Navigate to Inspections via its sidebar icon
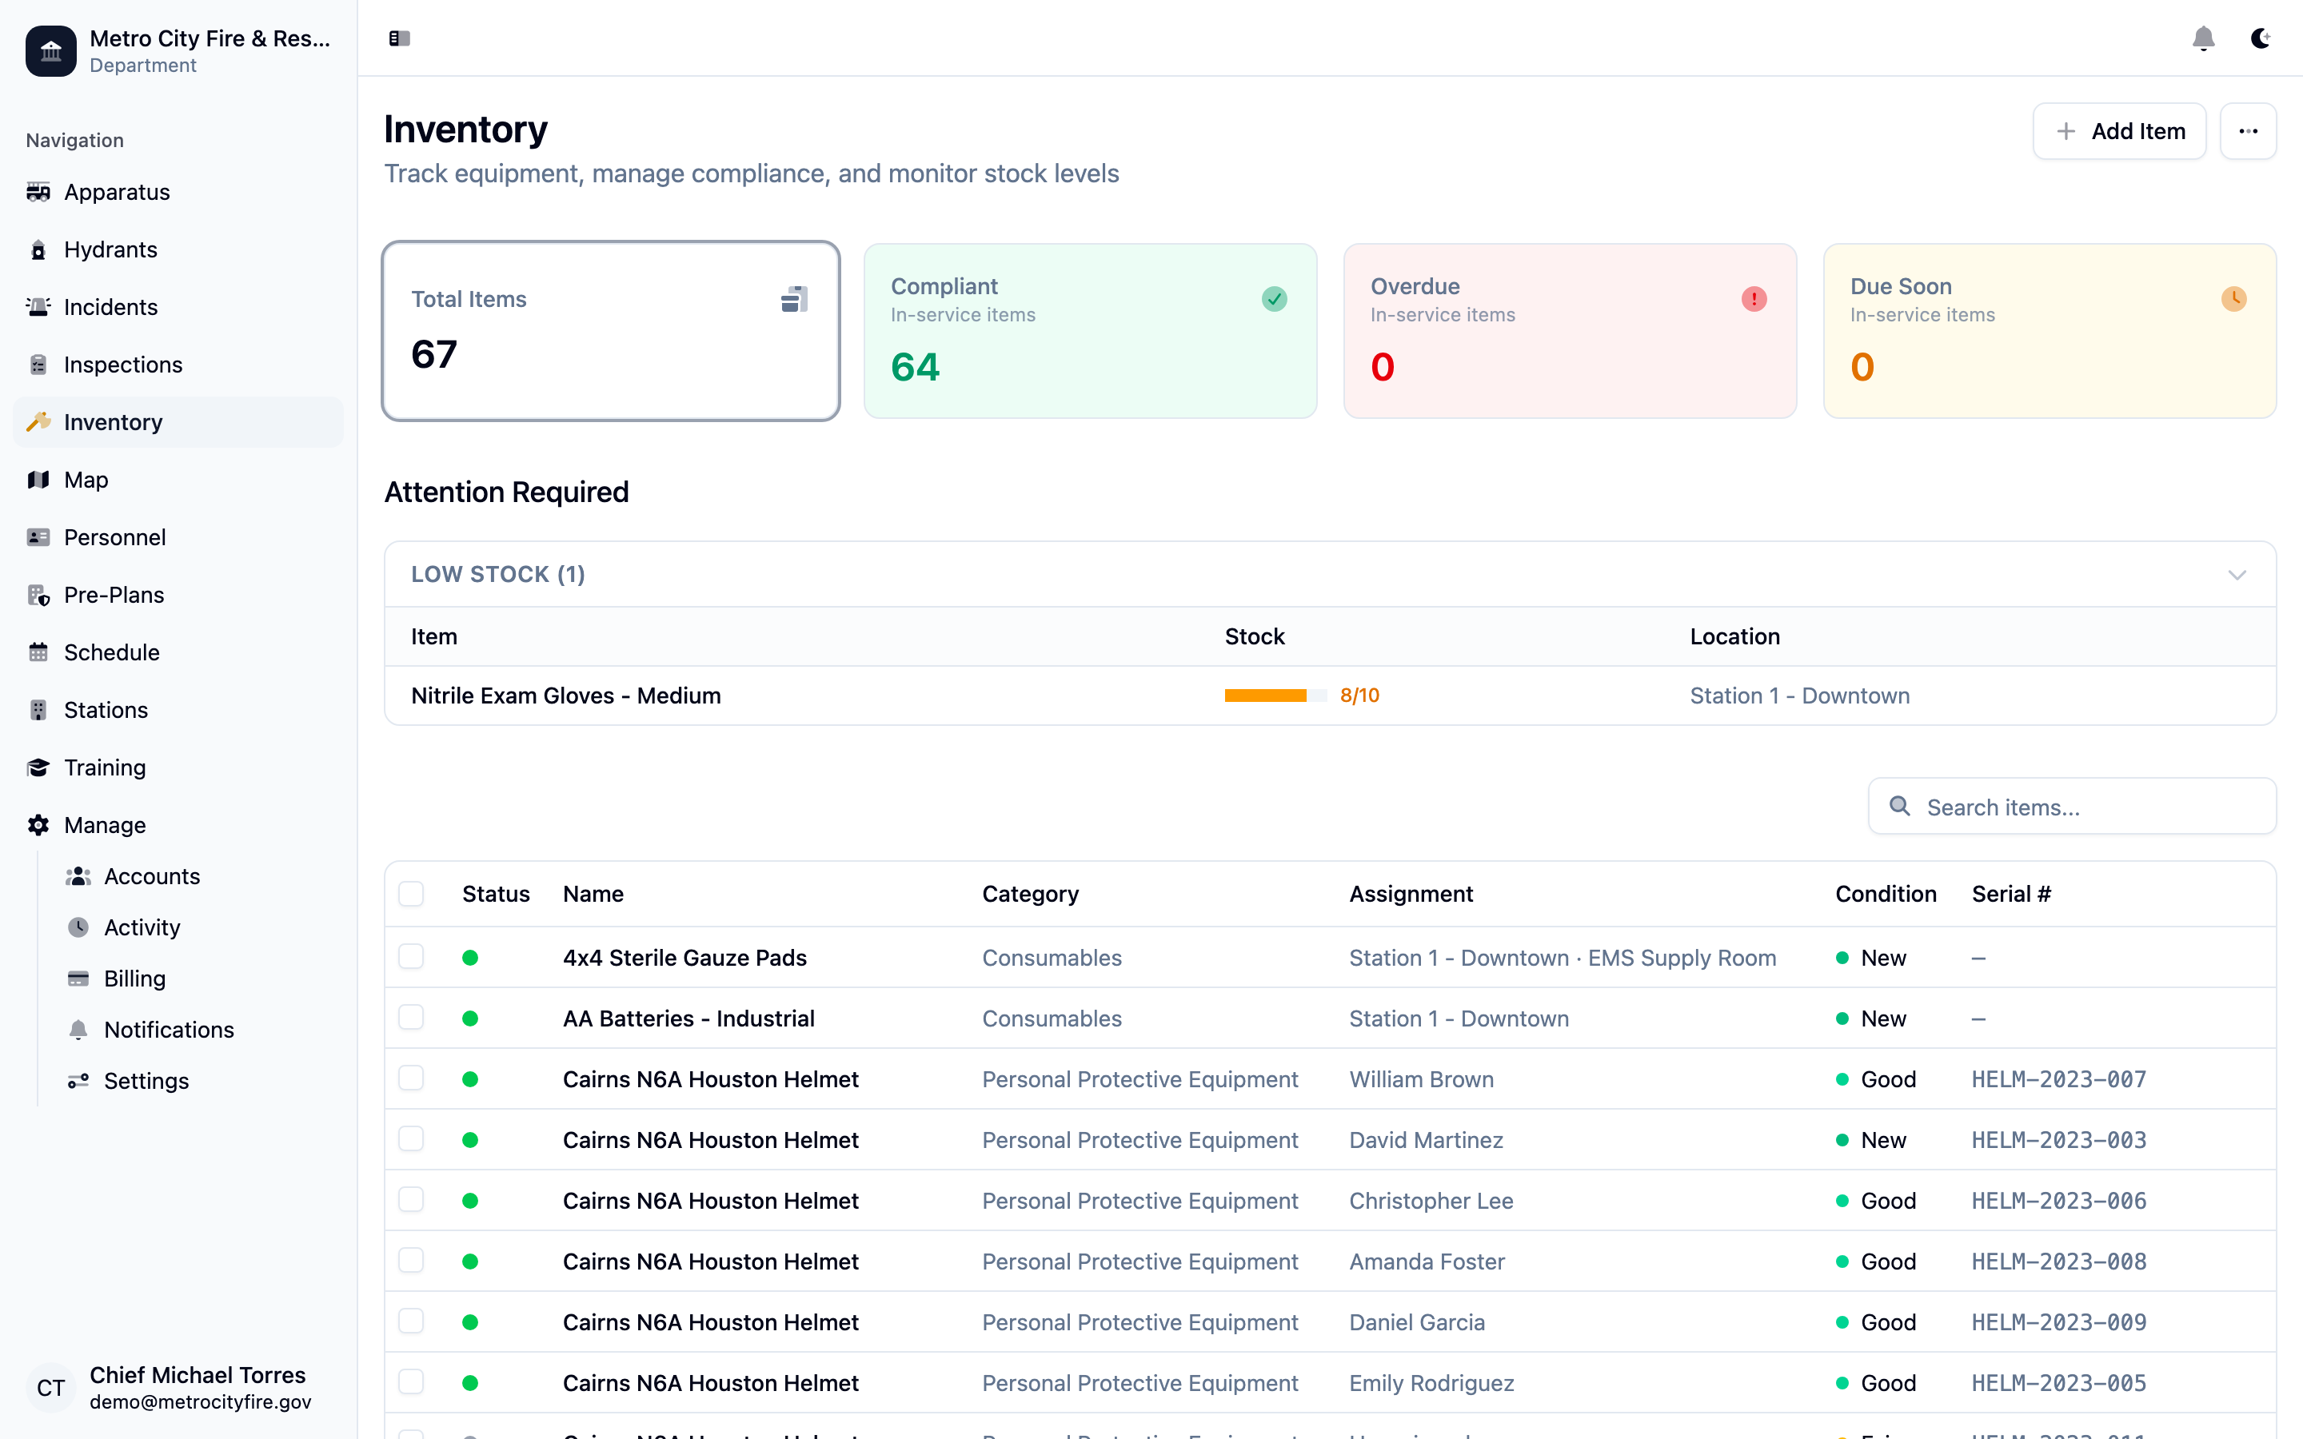This screenshot has height=1439, width=2303. 39,365
